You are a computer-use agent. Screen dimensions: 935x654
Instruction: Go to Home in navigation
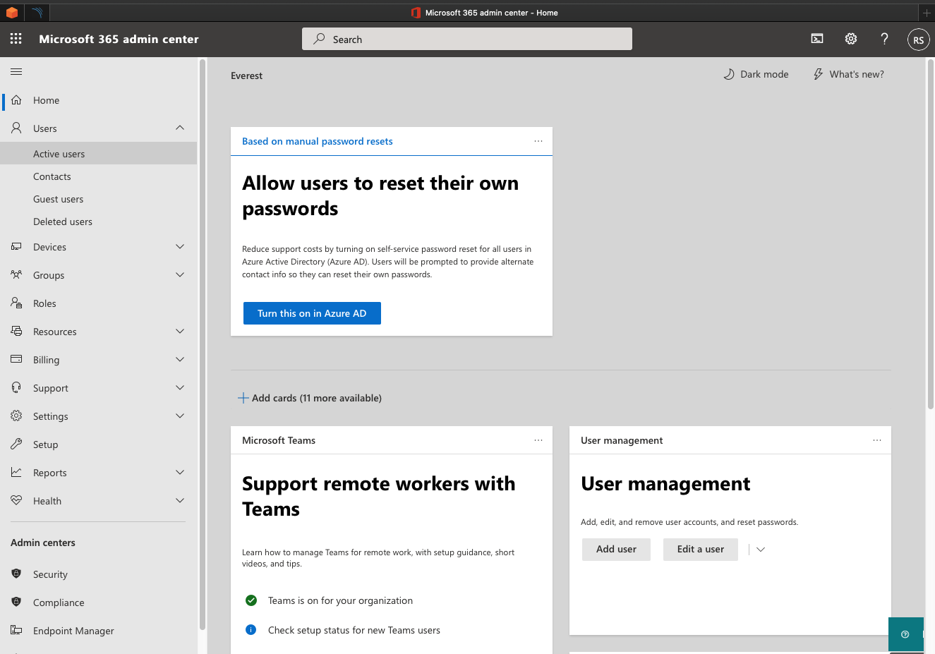98,100
